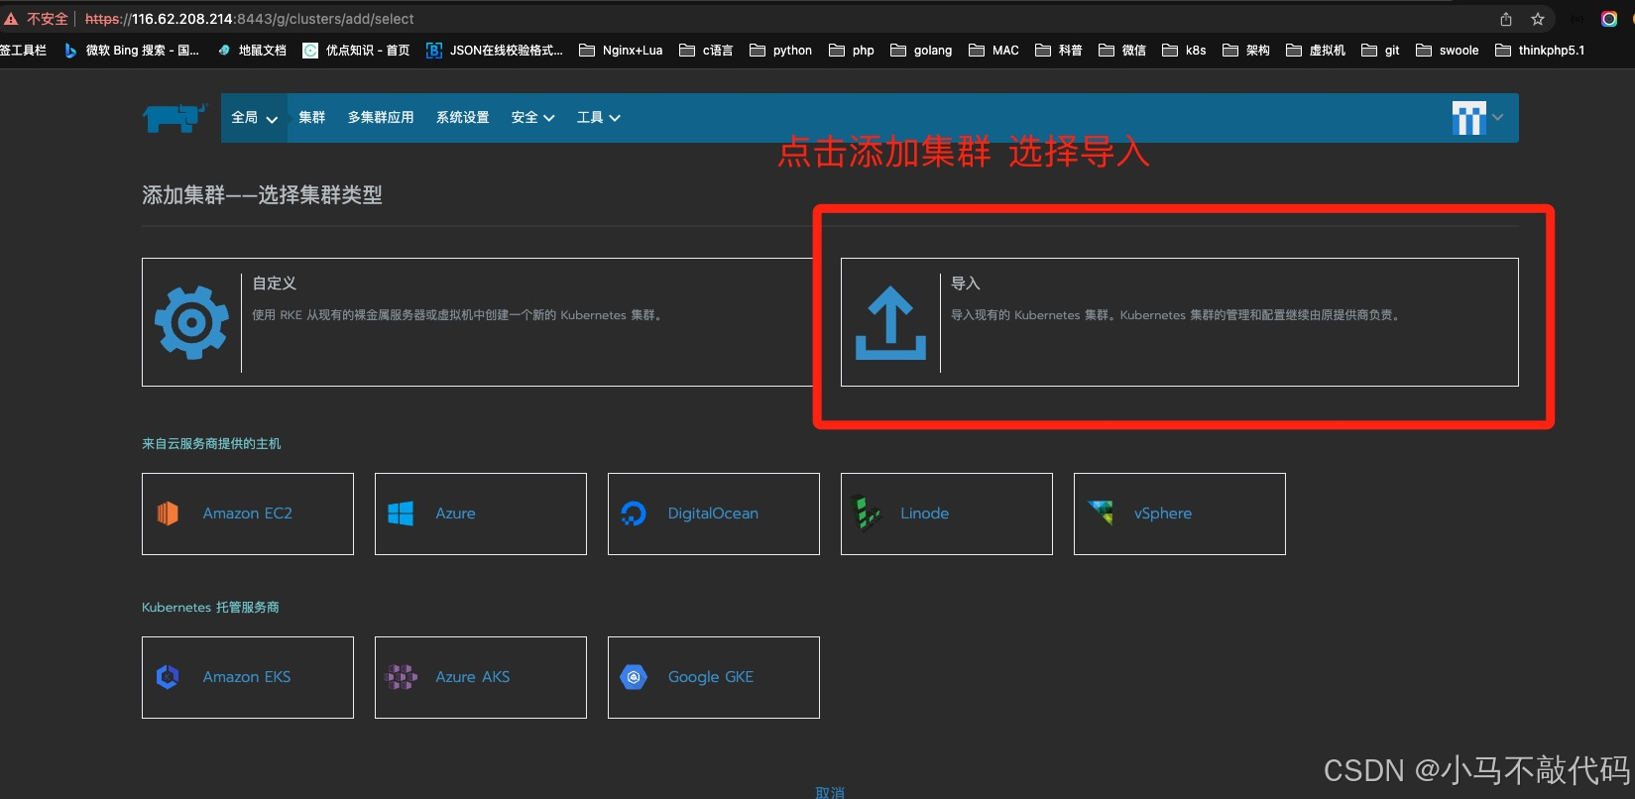Open the 优点知识 - 首页 bookmark
The width and height of the screenshot is (1635, 799).
coord(356,51)
